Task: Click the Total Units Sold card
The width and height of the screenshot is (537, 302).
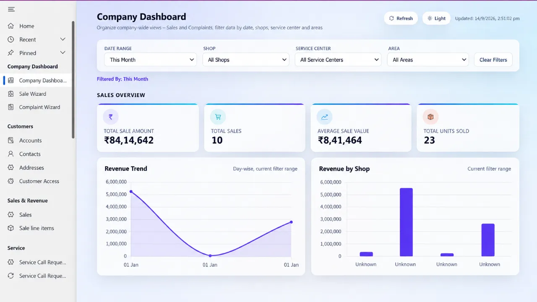Action: pos(468,128)
